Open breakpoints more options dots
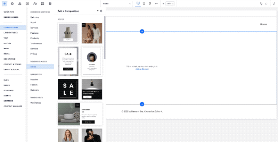278x142 pixels. 156,3
